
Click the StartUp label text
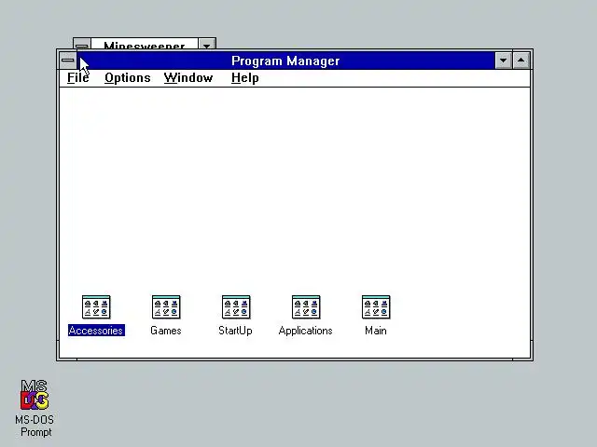tap(235, 331)
